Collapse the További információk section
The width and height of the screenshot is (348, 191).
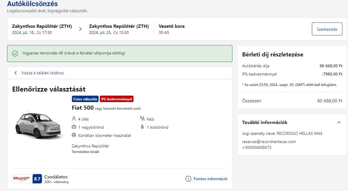coord(339,122)
